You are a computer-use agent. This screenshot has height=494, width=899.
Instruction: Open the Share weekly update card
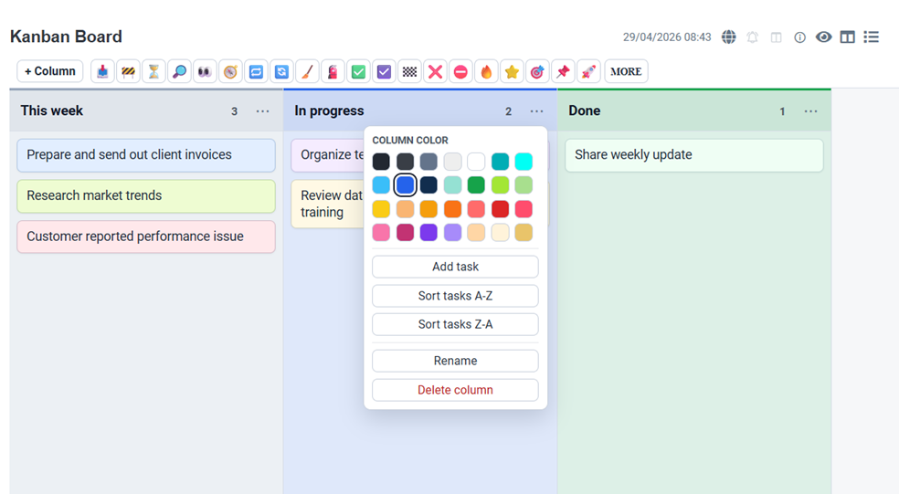click(x=694, y=155)
